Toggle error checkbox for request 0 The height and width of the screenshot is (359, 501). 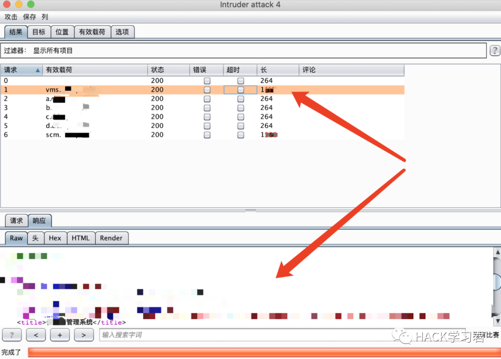(x=207, y=81)
